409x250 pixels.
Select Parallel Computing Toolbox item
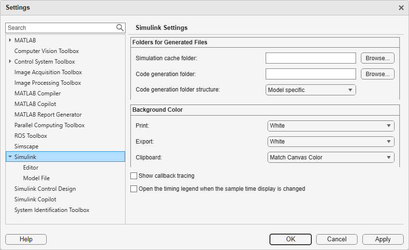pos(49,125)
